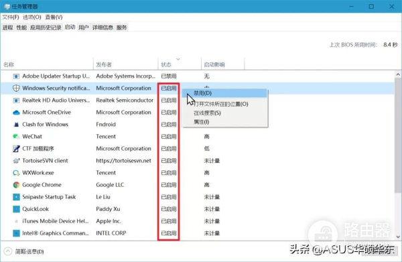402x262 pixels.
Task: Select the CTF 加载程序 name text
Action: pyautogui.click(x=38, y=149)
